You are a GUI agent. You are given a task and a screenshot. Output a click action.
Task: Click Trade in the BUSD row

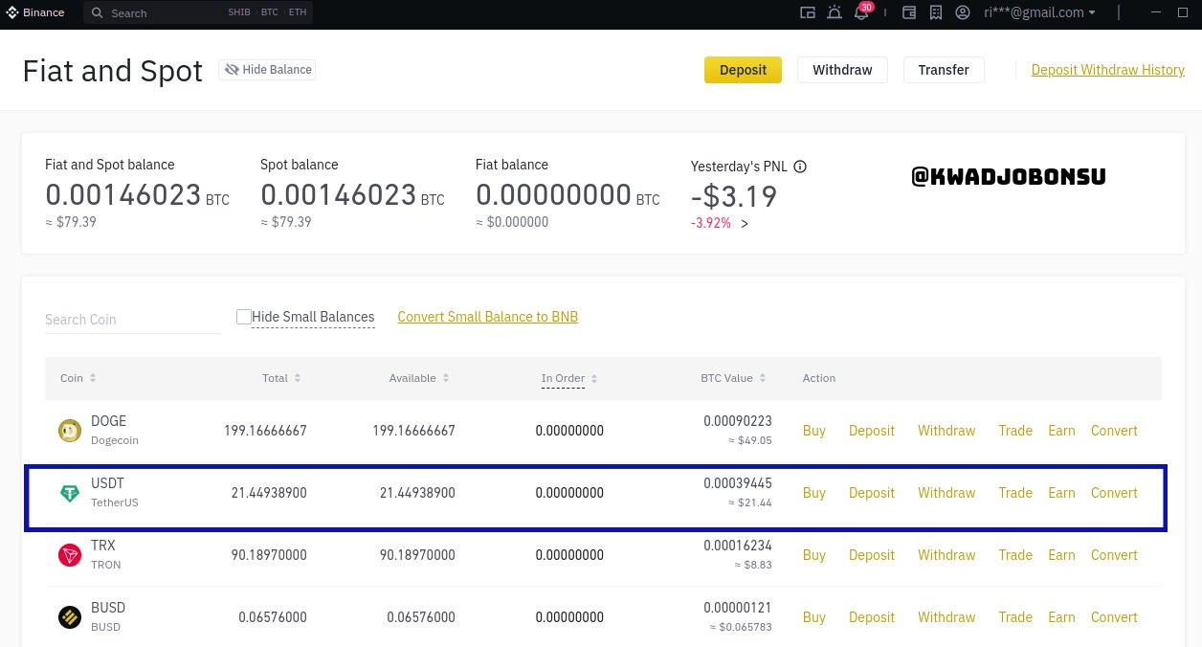(1015, 617)
